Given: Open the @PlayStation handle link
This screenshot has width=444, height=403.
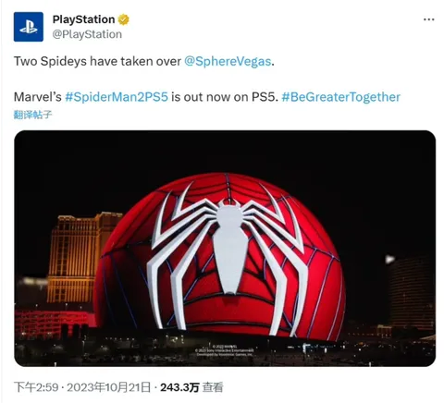Looking at the screenshot, I should (x=87, y=34).
